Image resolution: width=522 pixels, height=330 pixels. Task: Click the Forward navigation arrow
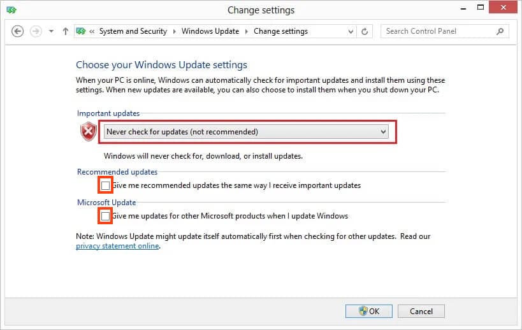click(x=36, y=31)
